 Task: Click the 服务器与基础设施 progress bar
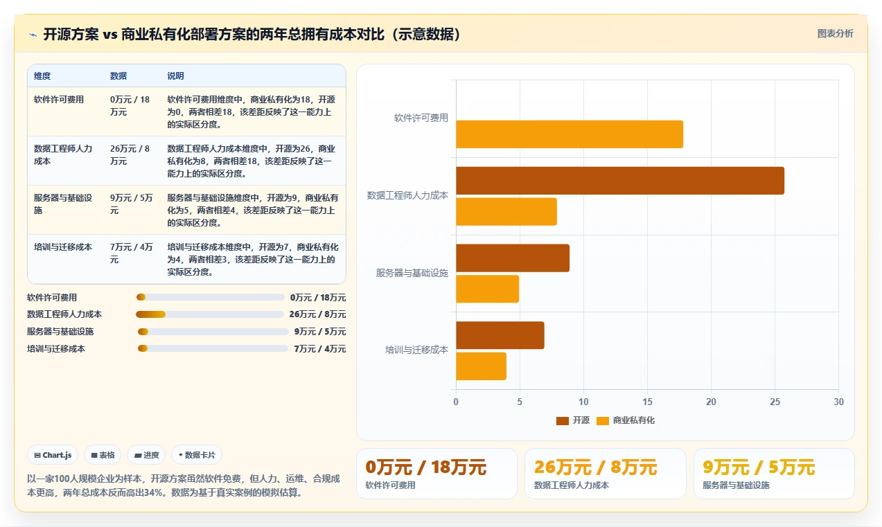click(x=213, y=332)
